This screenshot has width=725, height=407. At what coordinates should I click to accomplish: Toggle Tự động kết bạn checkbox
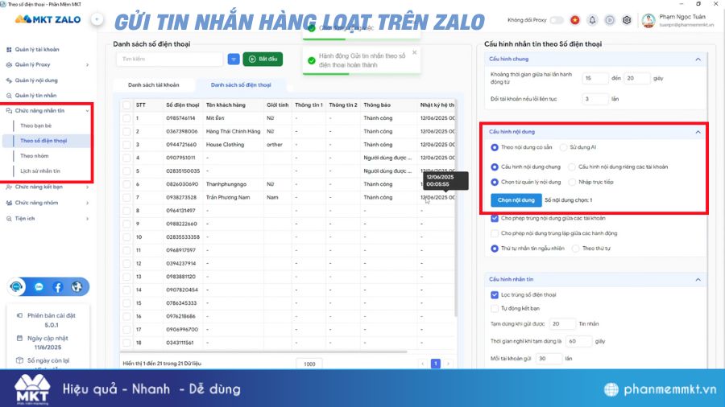[495, 308]
